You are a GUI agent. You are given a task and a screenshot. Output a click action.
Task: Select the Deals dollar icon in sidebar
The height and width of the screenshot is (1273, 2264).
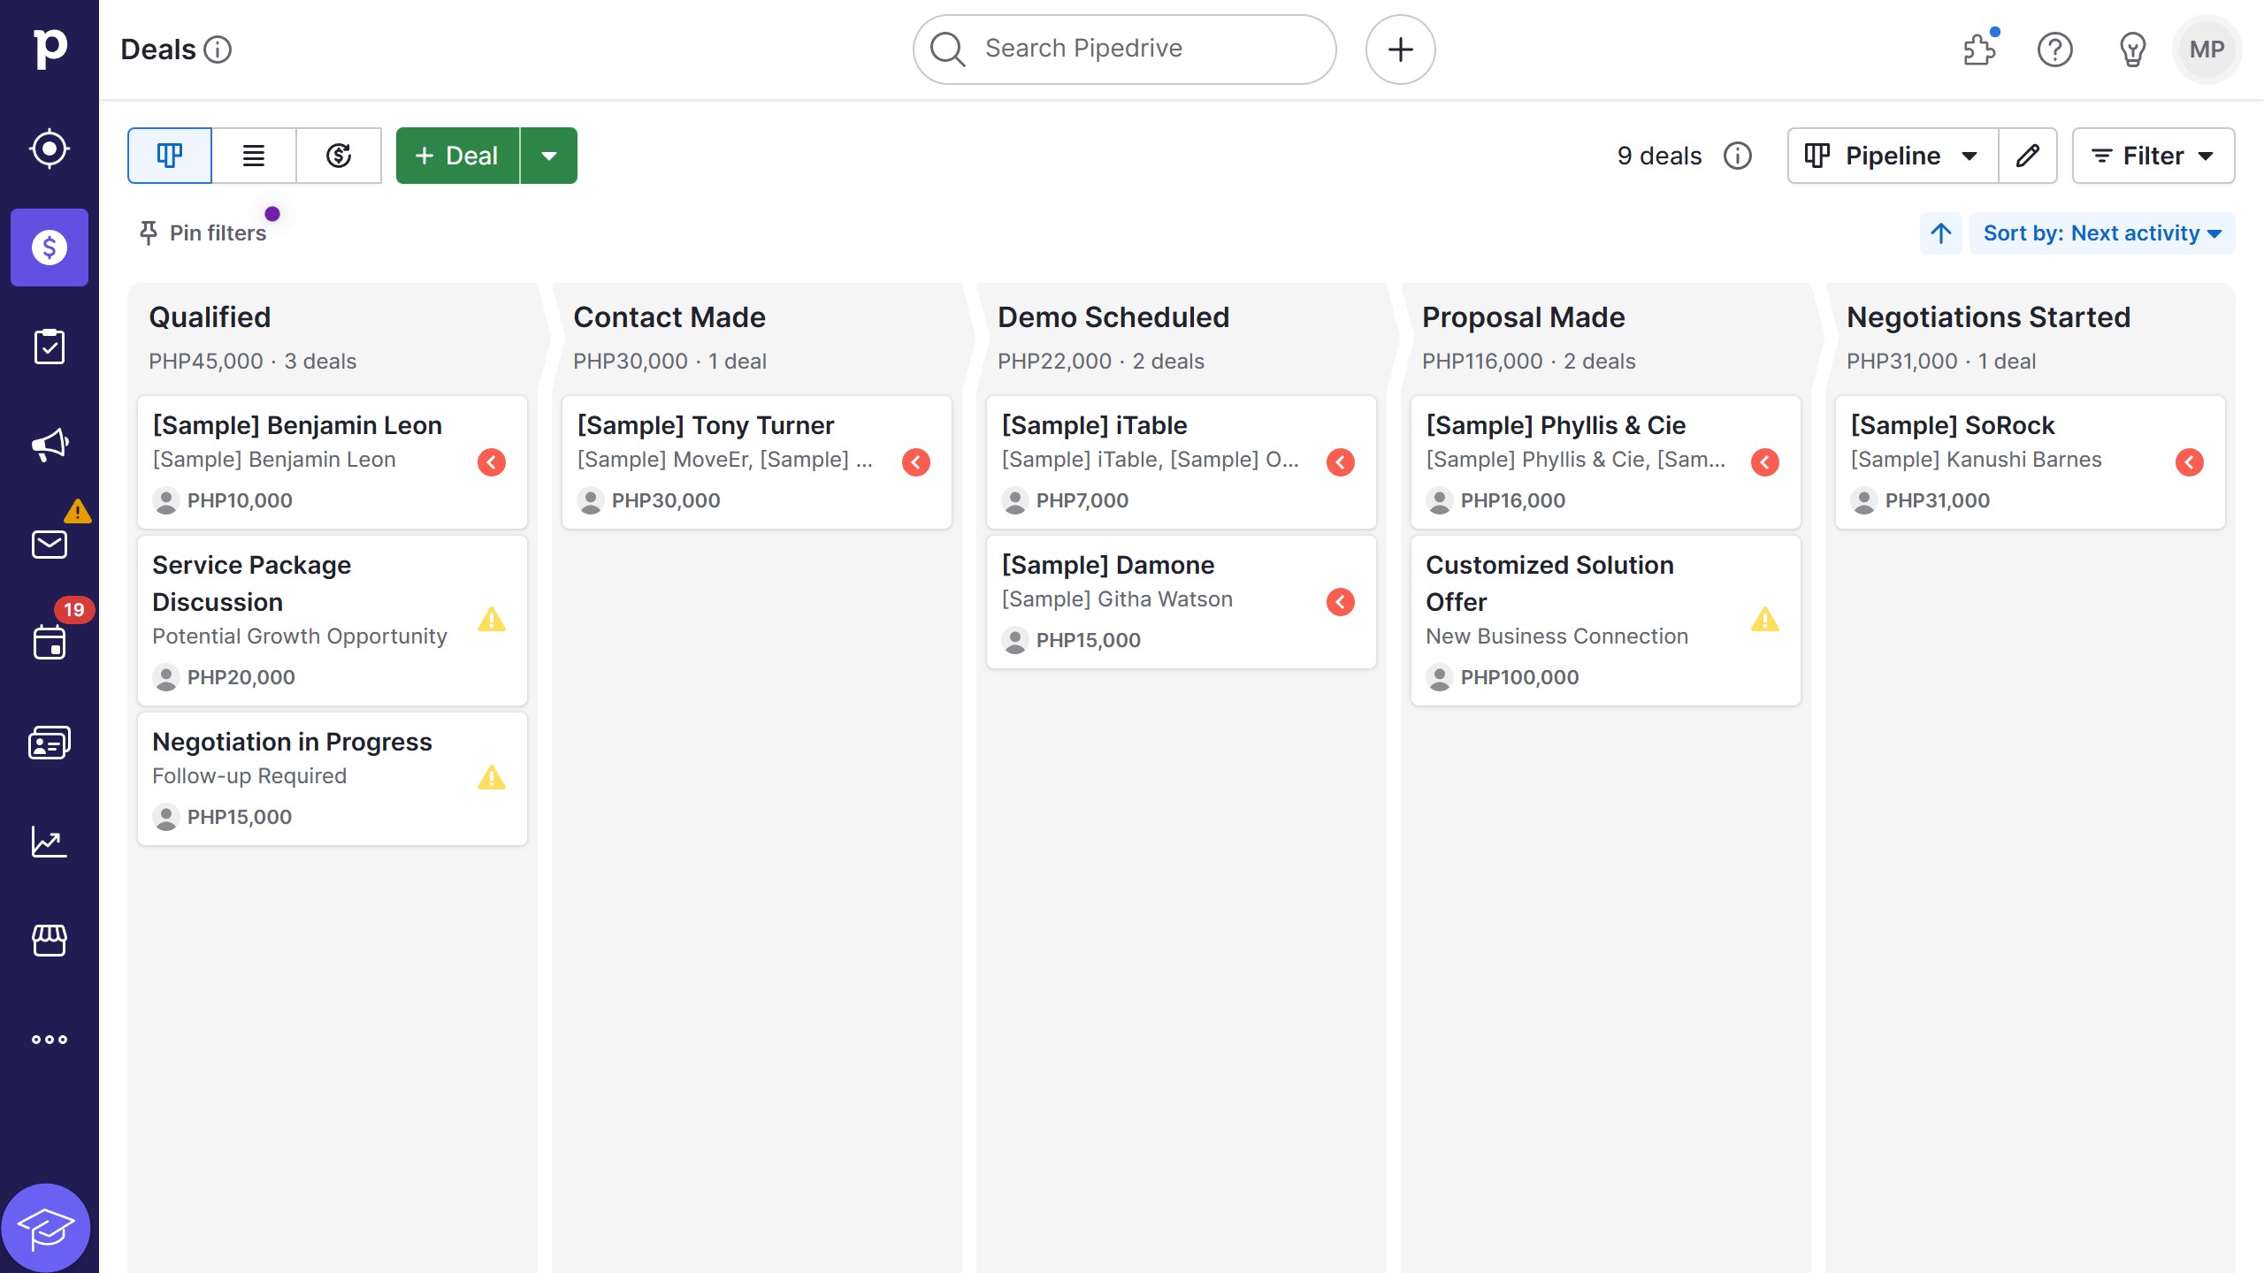[50, 248]
